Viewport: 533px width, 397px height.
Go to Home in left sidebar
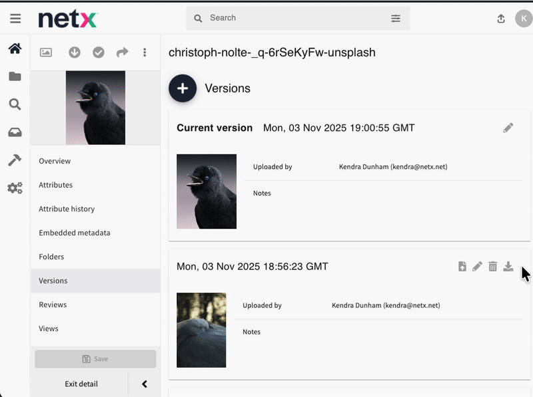click(x=15, y=49)
